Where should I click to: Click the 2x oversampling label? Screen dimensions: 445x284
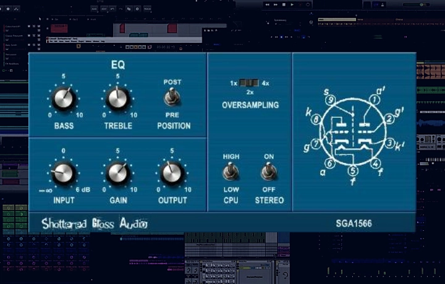tap(250, 93)
